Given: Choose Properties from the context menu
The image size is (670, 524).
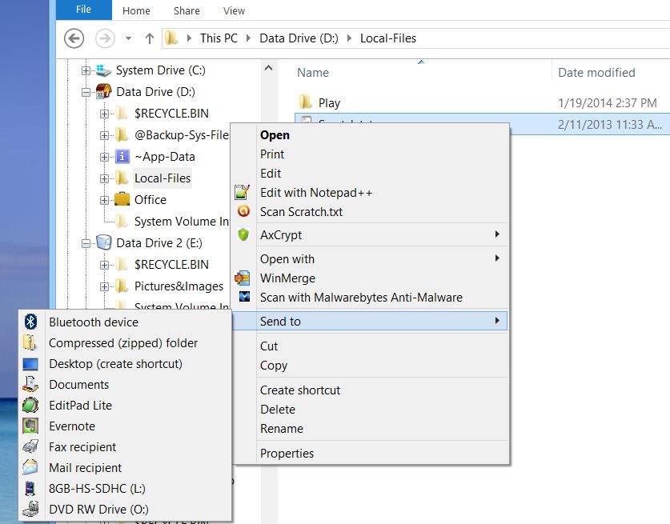Looking at the screenshot, I should pos(287,454).
